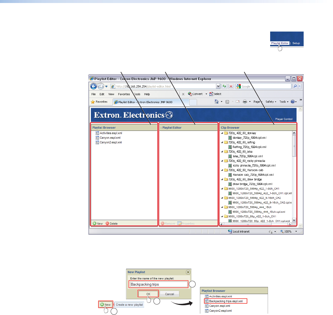Click the RSS feeds toolbar icon
This screenshot has height=315, width=333.
point(227,102)
